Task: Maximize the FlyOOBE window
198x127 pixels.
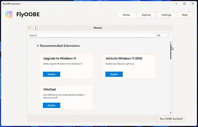Action: (184, 4)
